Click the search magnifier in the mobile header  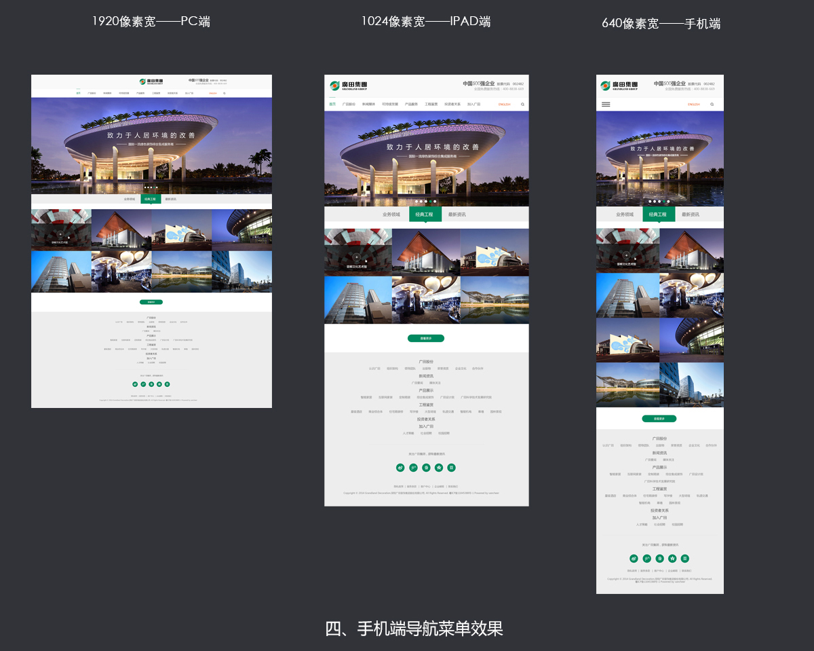pyautogui.click(x=712, y=105)
